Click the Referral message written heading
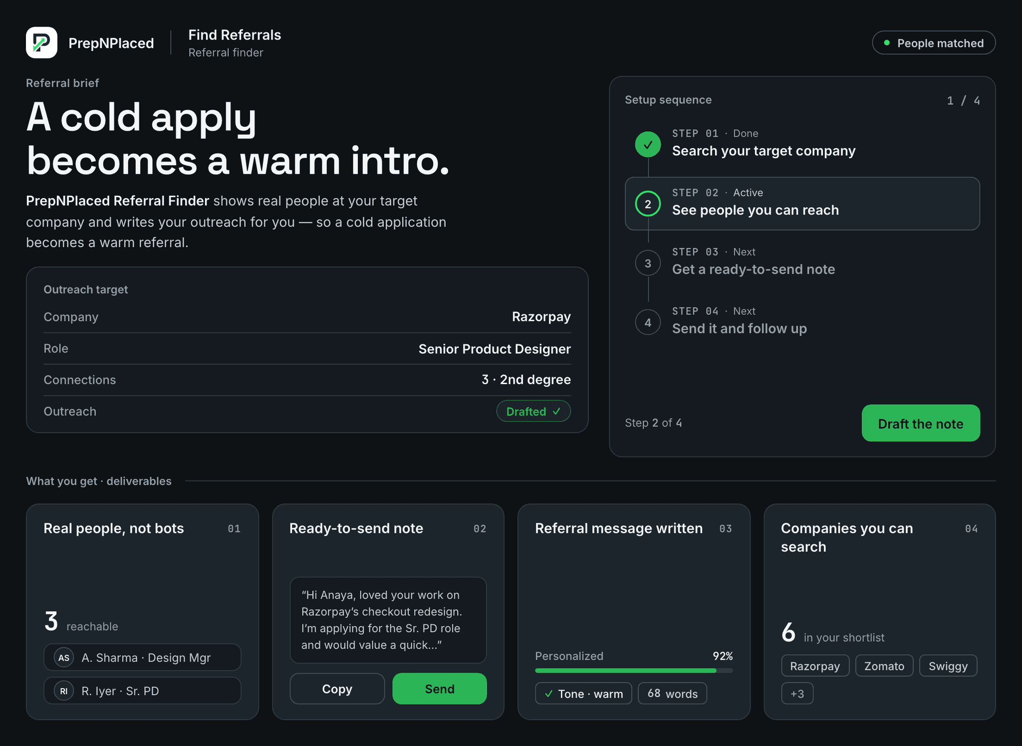The width and height of the screenshot is (1022, 746). point(619,528)
